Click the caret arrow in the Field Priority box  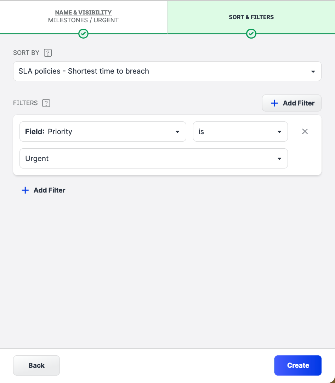pos(178,132)
